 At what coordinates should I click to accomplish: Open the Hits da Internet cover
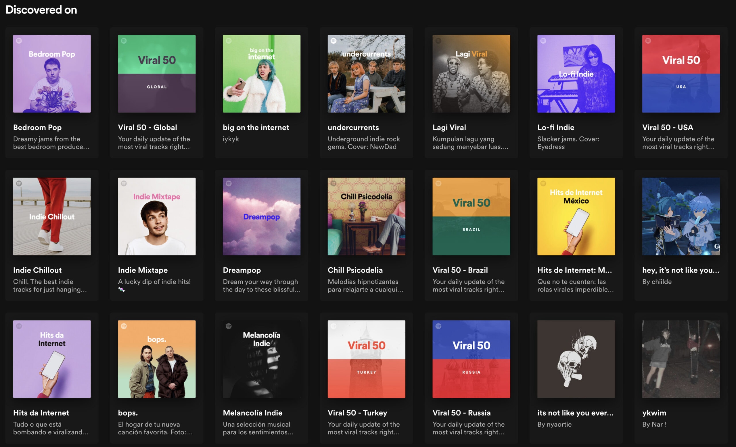pos(52,359)
